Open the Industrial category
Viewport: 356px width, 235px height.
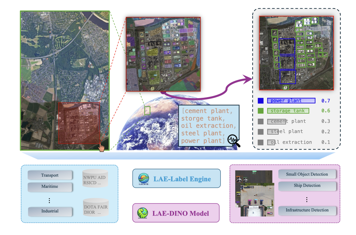(x=50, y=211)
